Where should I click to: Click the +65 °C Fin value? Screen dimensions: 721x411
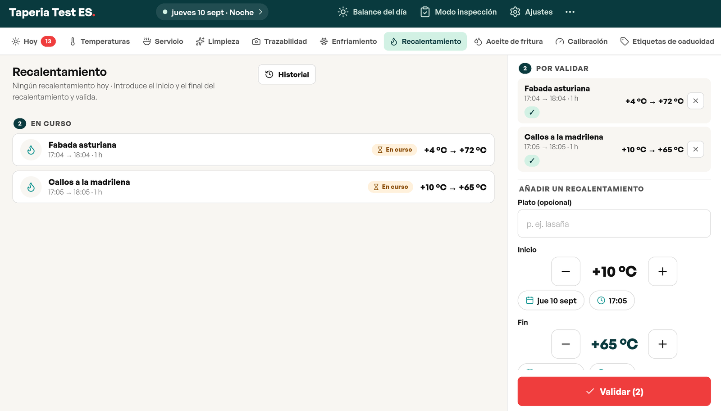pos(614,344)
